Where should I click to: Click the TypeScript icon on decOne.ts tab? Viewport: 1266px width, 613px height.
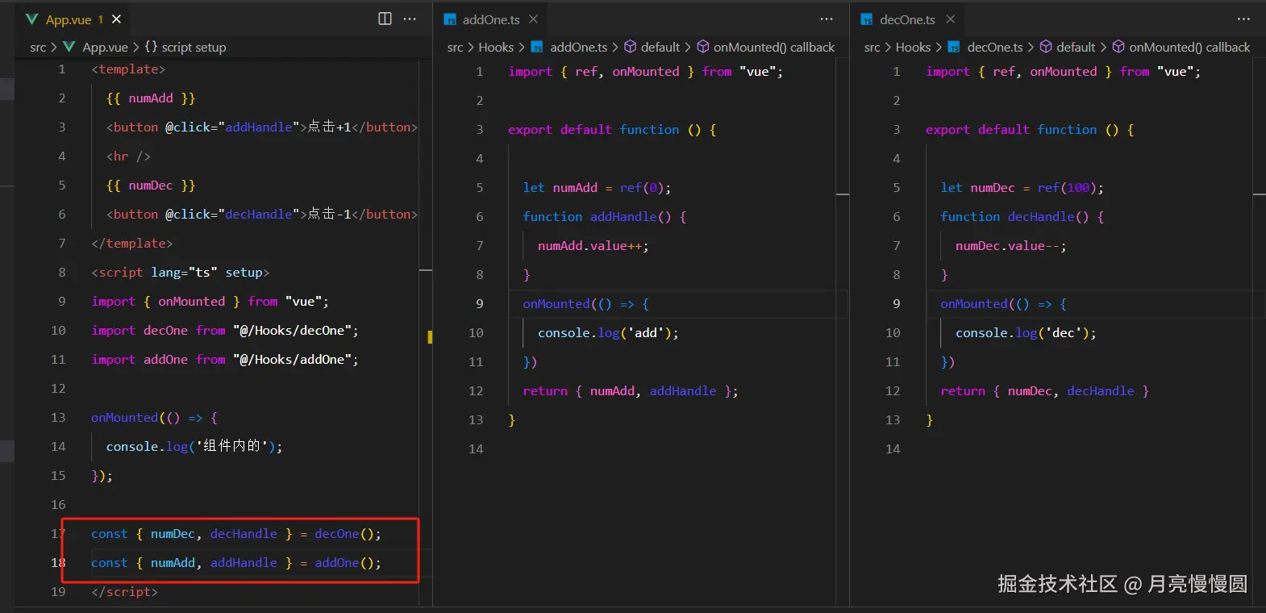[867, 19]
